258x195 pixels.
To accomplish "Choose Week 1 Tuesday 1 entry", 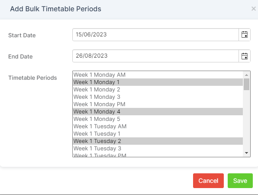I will 158,134.
